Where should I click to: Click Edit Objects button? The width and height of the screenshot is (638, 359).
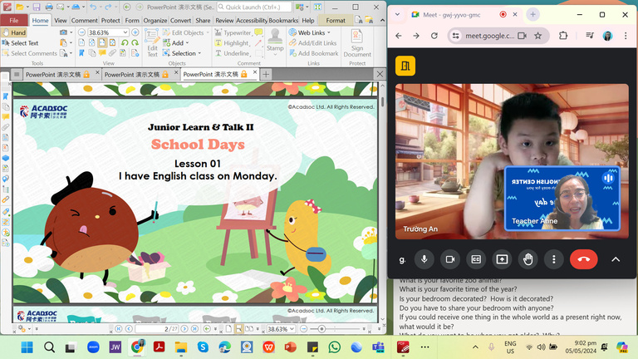pos(183,32)
